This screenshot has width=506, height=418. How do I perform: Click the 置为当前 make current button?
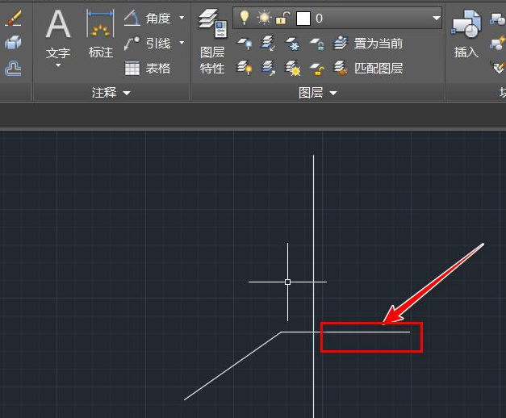(368, 44)
